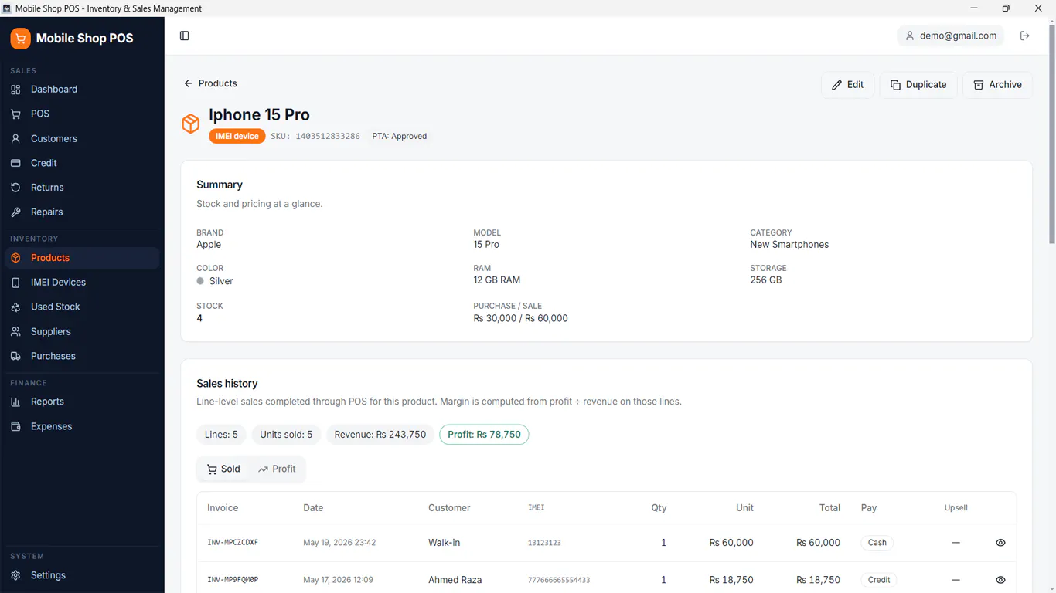Go to Customers page
Viewport: 1056px width, 593px height.
pyautogui.click(x=82, y=139)
